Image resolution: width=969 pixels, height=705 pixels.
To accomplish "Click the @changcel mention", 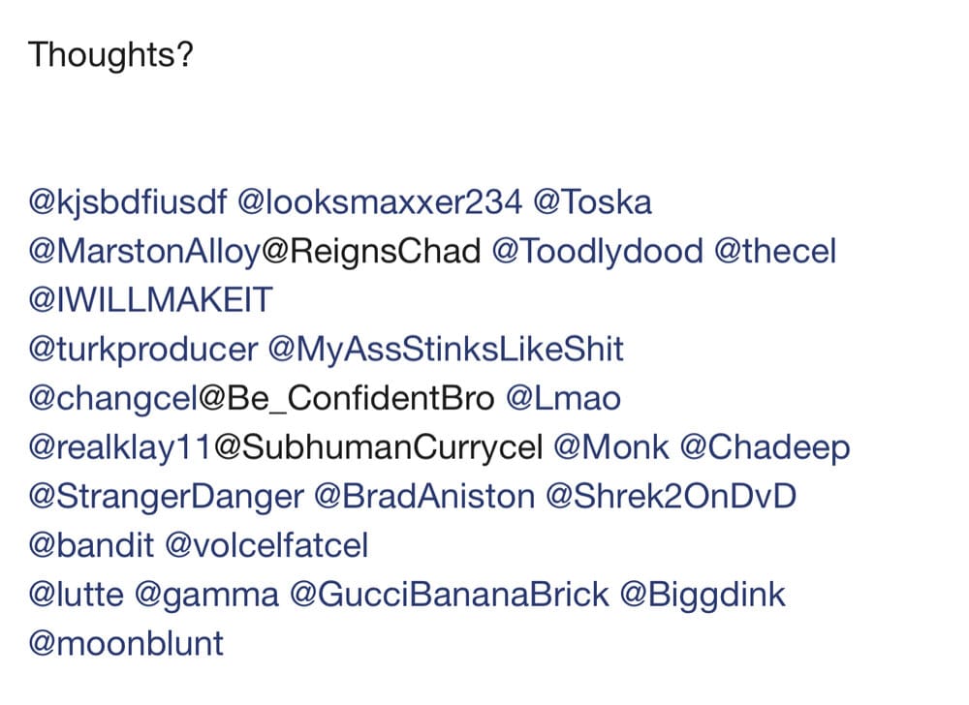I will pos(113,399).
